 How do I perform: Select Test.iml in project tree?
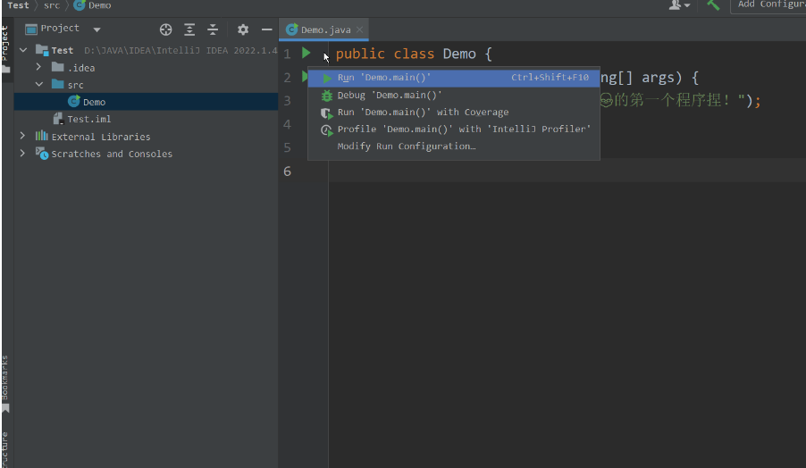(x=88, y=119)
